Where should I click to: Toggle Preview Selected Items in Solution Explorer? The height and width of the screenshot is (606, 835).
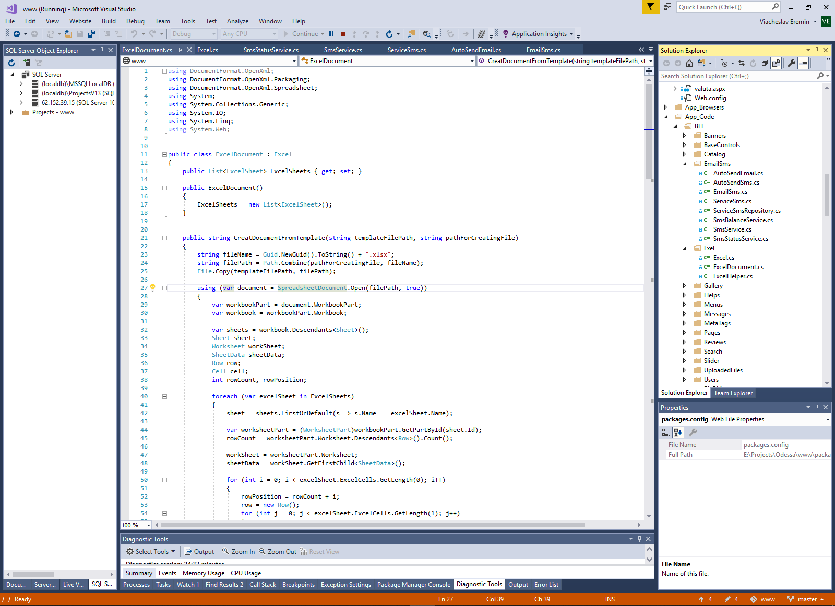804,63
